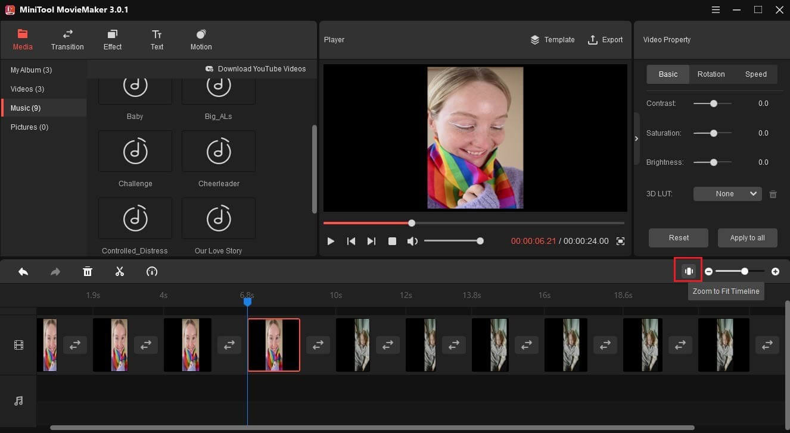Split the clip using the scissors icon
Screen dimensions: 790x433
tap(119, 271)
